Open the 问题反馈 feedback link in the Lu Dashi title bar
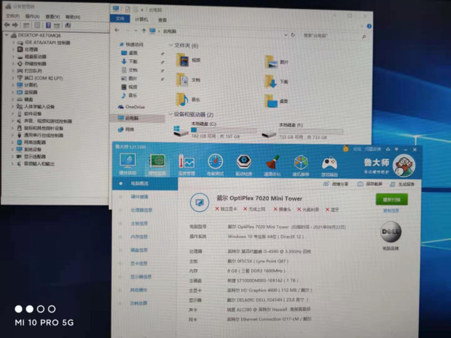 [x=373, y=149]
